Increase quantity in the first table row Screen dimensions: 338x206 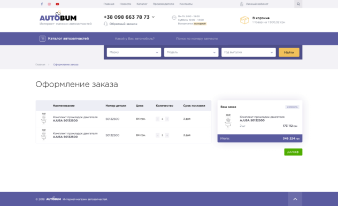[167, 119]
